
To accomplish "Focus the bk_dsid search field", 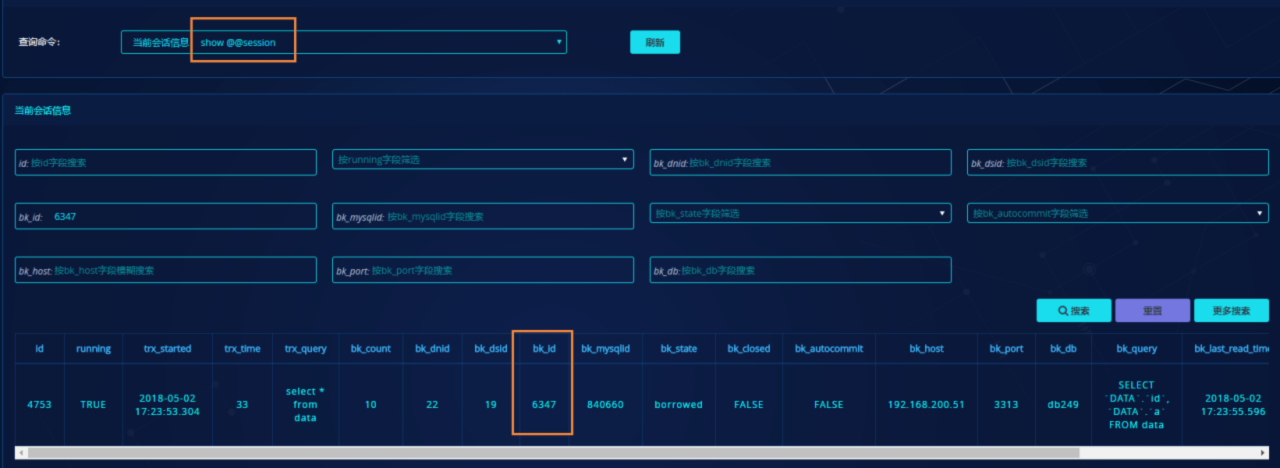I will 1117,162.
